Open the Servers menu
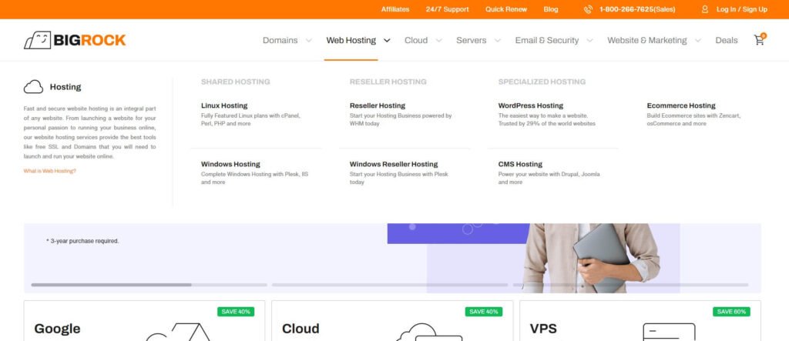 (471, 40)
